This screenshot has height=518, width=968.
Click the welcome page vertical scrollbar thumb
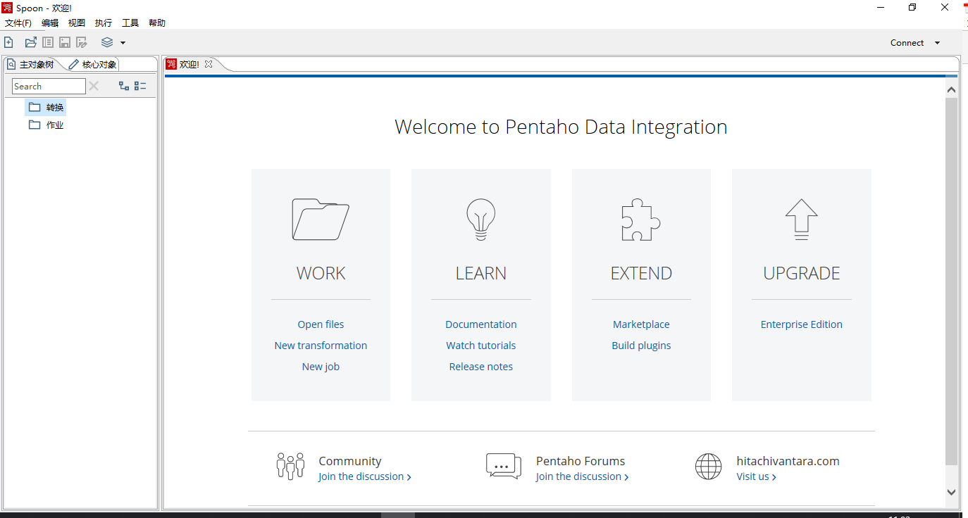(951, 282)
